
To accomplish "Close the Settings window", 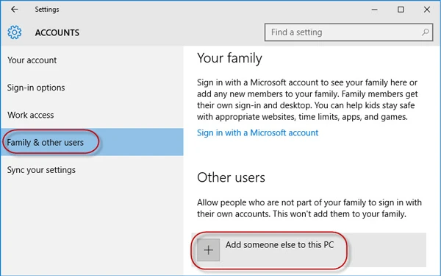I will coord(426,10).
